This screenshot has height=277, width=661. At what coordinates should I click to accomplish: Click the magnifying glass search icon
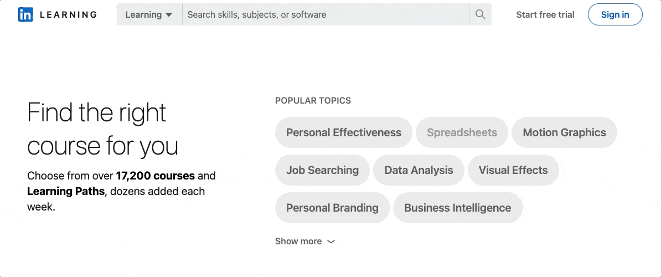pos(480,15)
